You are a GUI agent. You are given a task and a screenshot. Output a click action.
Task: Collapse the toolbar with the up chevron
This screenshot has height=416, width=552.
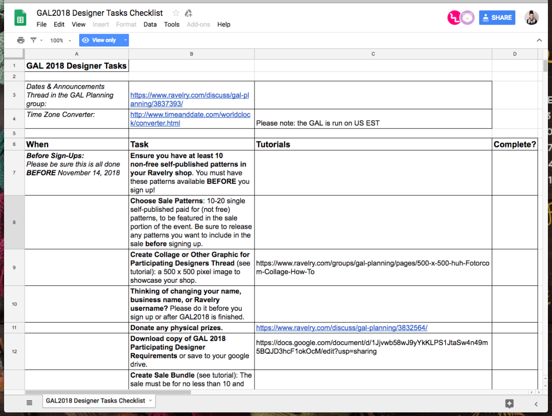coord(539,40)
